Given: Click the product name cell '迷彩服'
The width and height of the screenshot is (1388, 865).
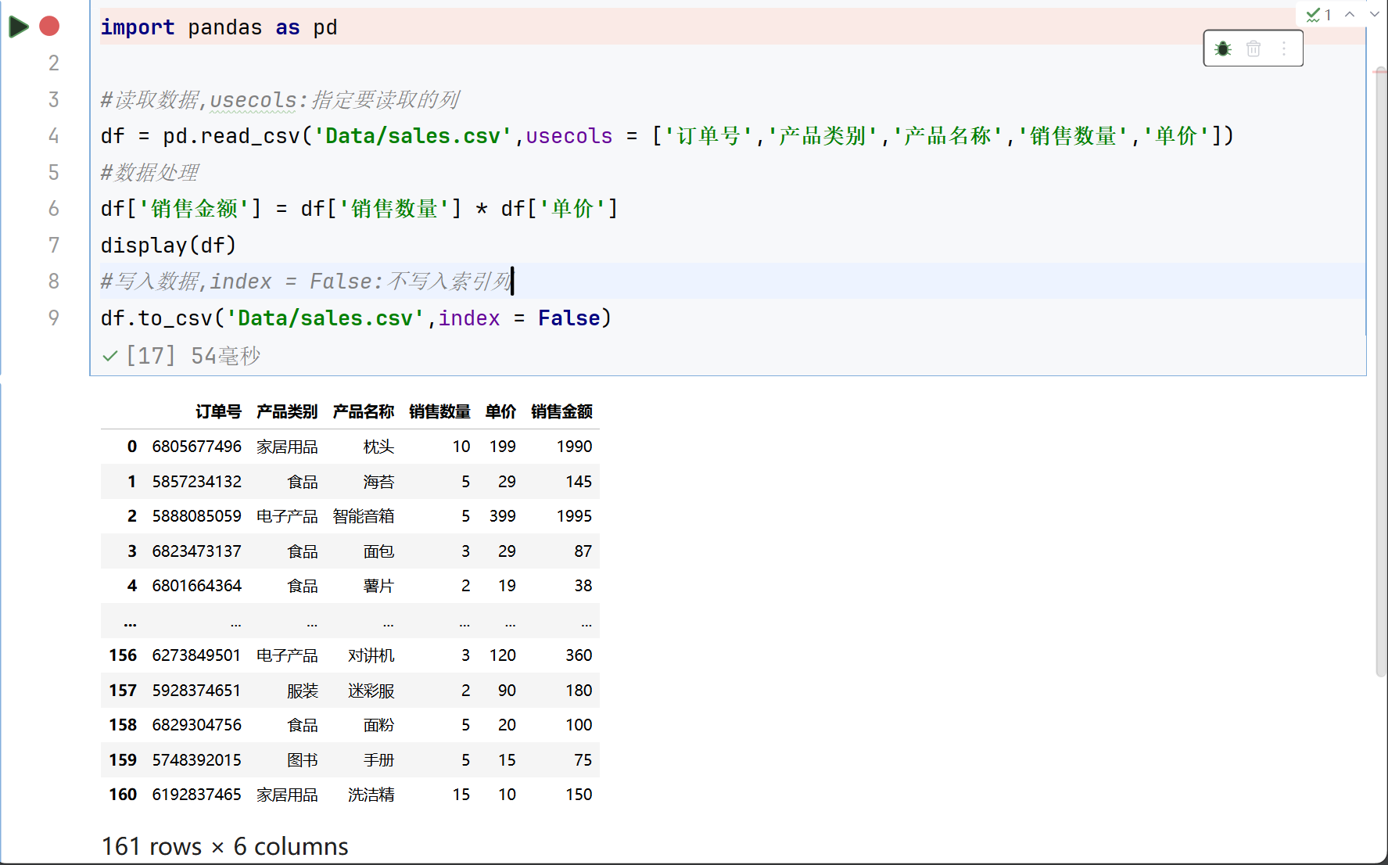Looking at the screenshot, I should tap(371, 691).
